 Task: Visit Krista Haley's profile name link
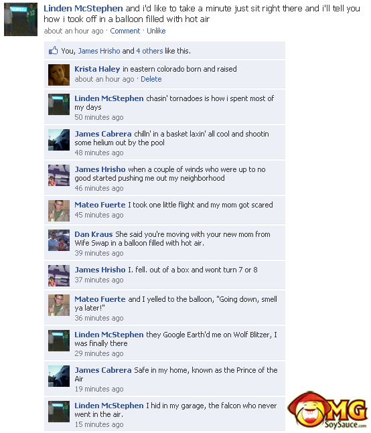point(97,69)
